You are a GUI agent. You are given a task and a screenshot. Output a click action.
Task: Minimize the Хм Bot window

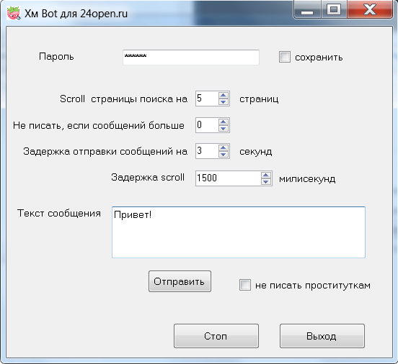point(307,10)
